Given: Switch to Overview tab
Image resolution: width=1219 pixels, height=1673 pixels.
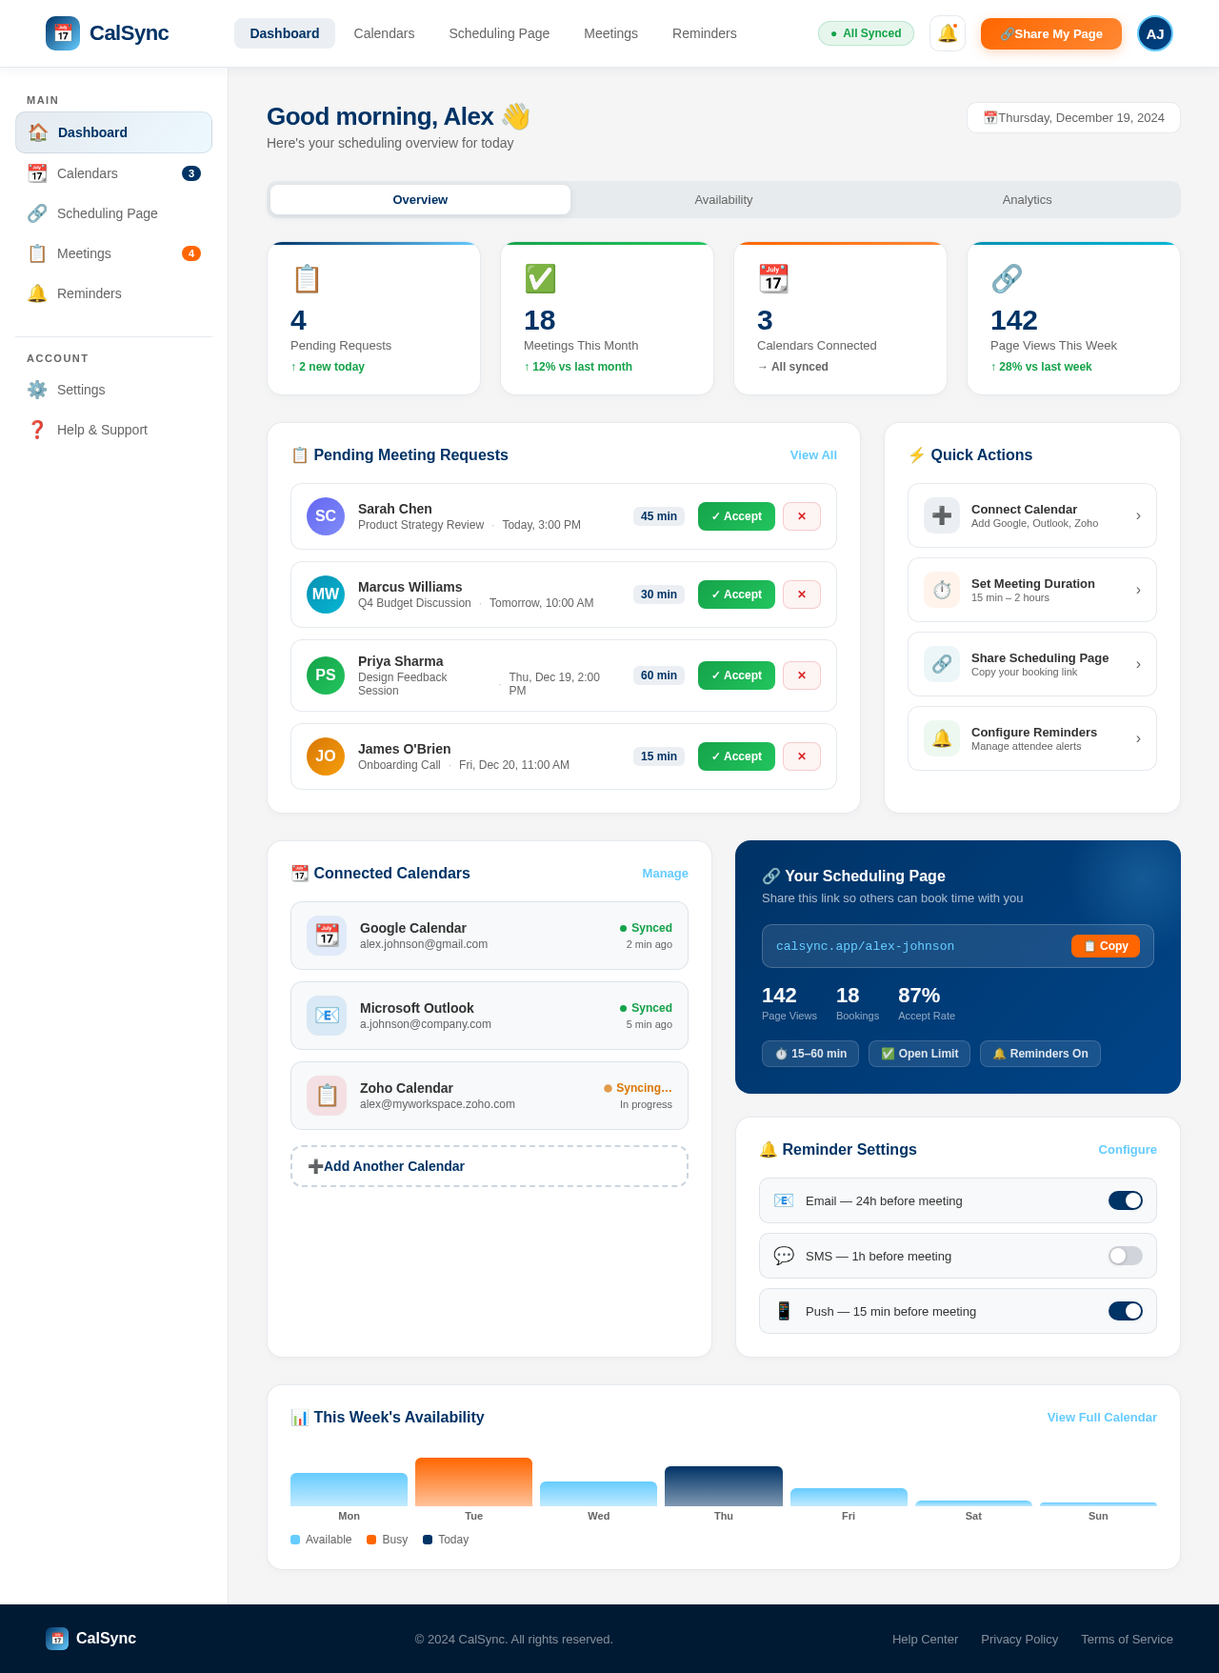Looking at the screenshot, I should click(x=420, y=200).
